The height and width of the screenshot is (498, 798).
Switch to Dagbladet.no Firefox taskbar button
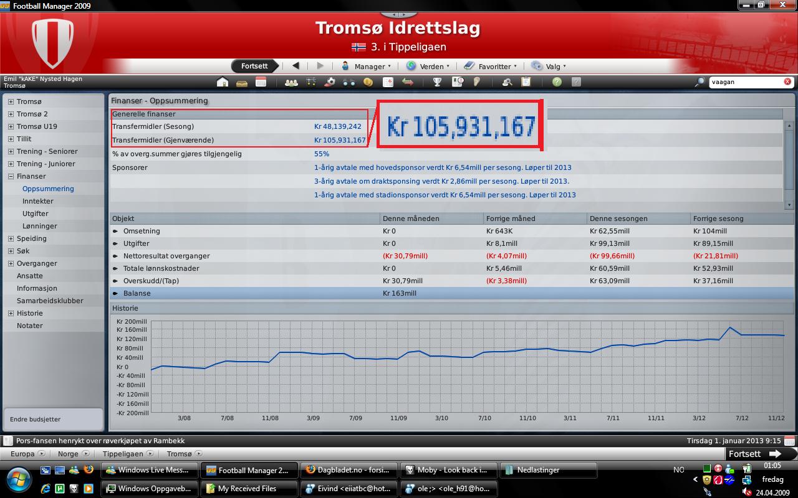[348, 470]
